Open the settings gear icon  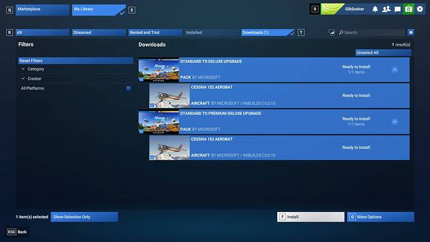[x=420, y=9]
